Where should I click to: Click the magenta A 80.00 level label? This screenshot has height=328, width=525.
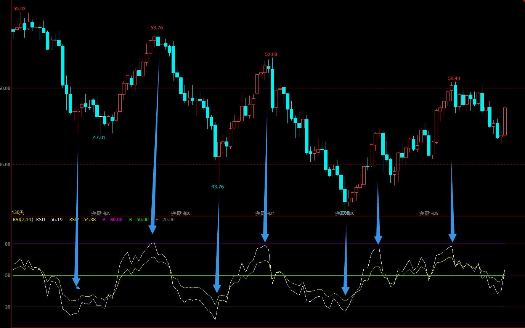[x=112, y=220]
